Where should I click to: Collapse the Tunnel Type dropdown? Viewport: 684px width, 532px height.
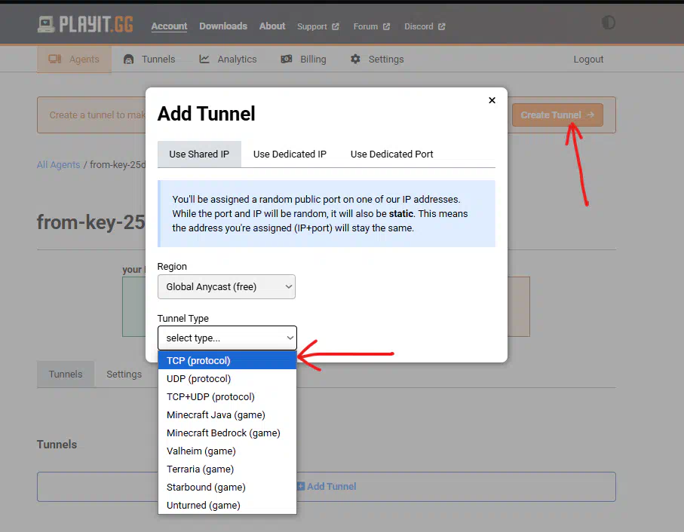[x=227, y=338]
